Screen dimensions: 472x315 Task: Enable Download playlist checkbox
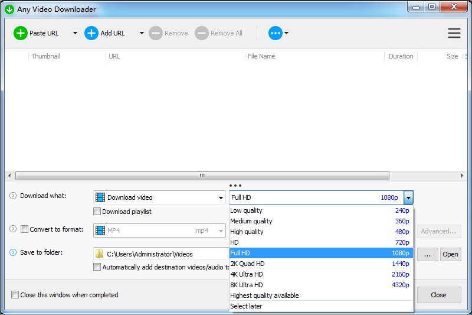pos(97,212)
